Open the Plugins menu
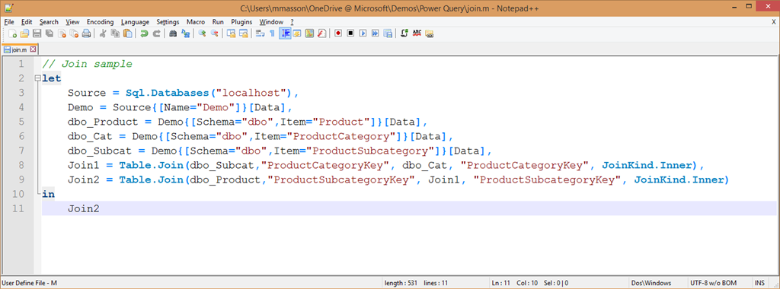 [x=241, y=22]
